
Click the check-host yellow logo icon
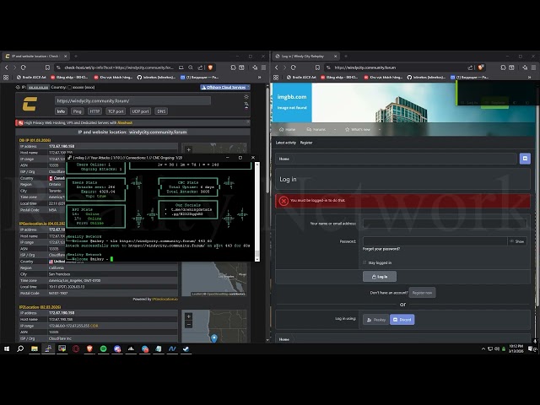30,102
